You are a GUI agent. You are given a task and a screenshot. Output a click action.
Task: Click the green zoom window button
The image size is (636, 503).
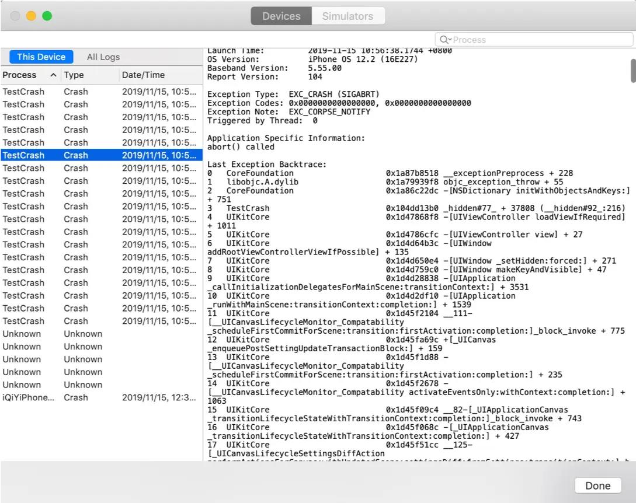click(47, 16)
